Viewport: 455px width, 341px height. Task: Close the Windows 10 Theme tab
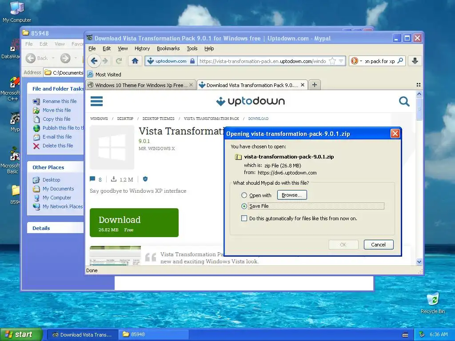click(x=191, y=85)
